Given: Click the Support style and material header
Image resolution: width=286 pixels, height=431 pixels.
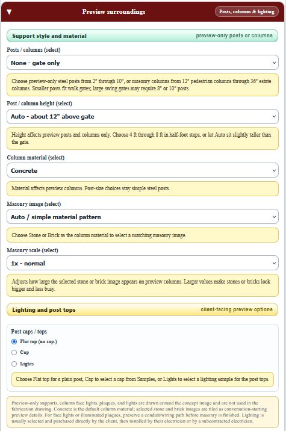Looking at the screenshot, I should [143, 36].
